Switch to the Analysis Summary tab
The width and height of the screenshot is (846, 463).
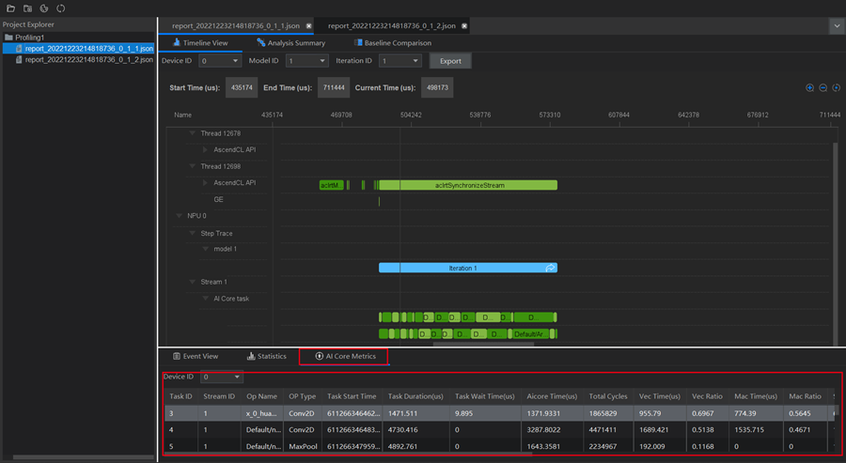coord(291,43)
